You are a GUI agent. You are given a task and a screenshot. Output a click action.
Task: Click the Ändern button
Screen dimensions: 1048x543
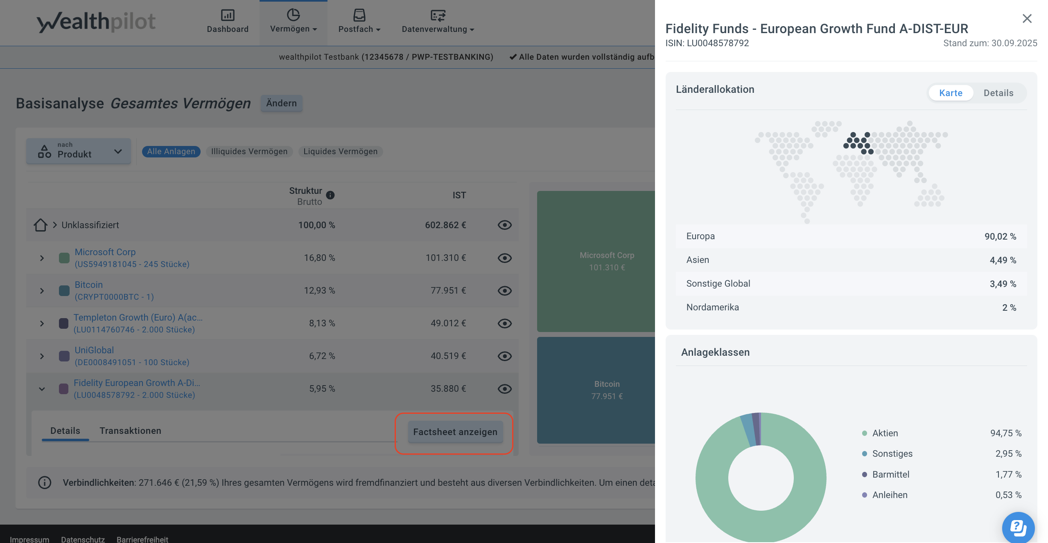(x=281, y=103)
